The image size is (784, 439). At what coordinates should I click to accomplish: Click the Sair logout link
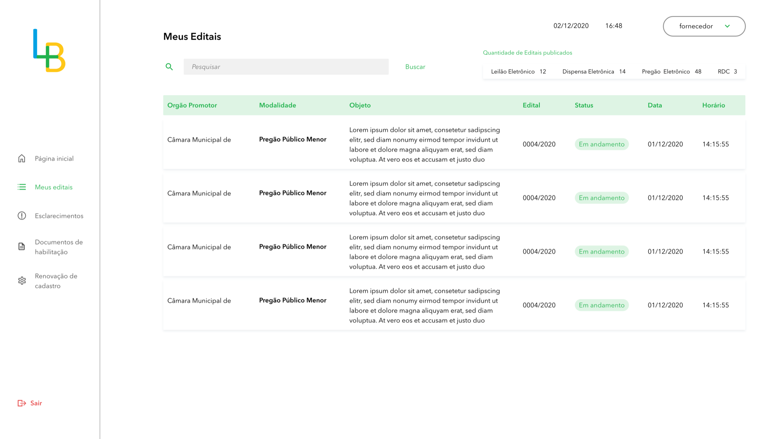coord(36,403)
